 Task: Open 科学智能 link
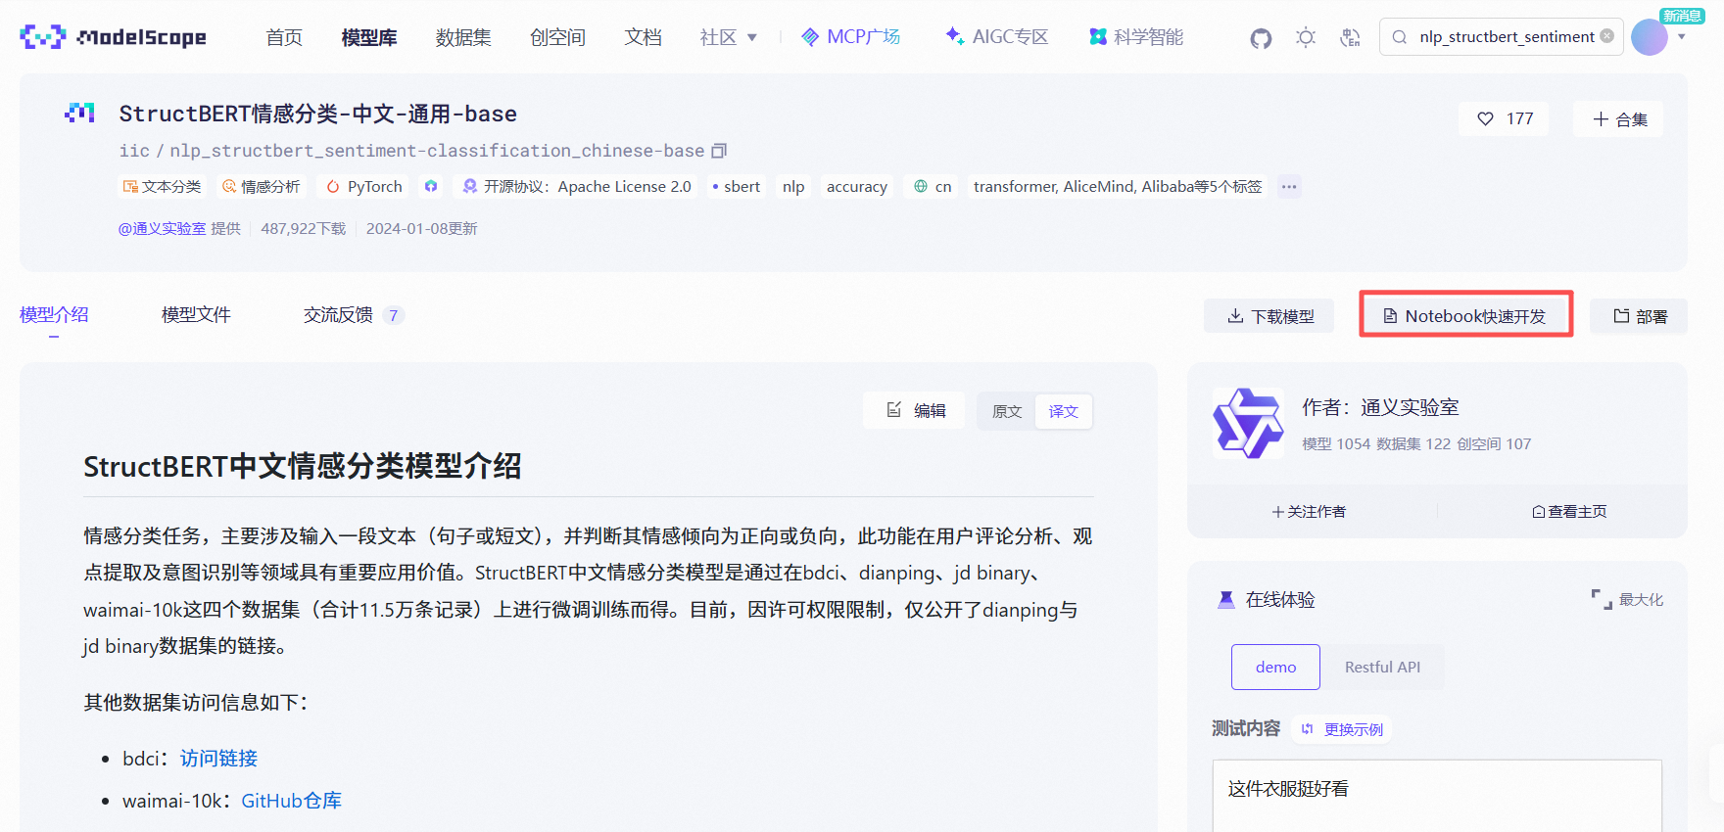pos(1136,37)
